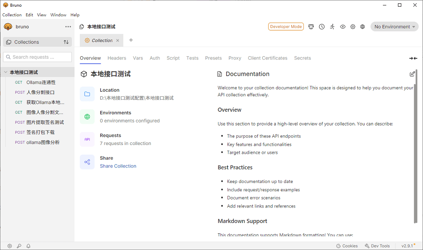The image size is (423, 250).
Task: Open the clock history icon
Action: tap(322, 27)
